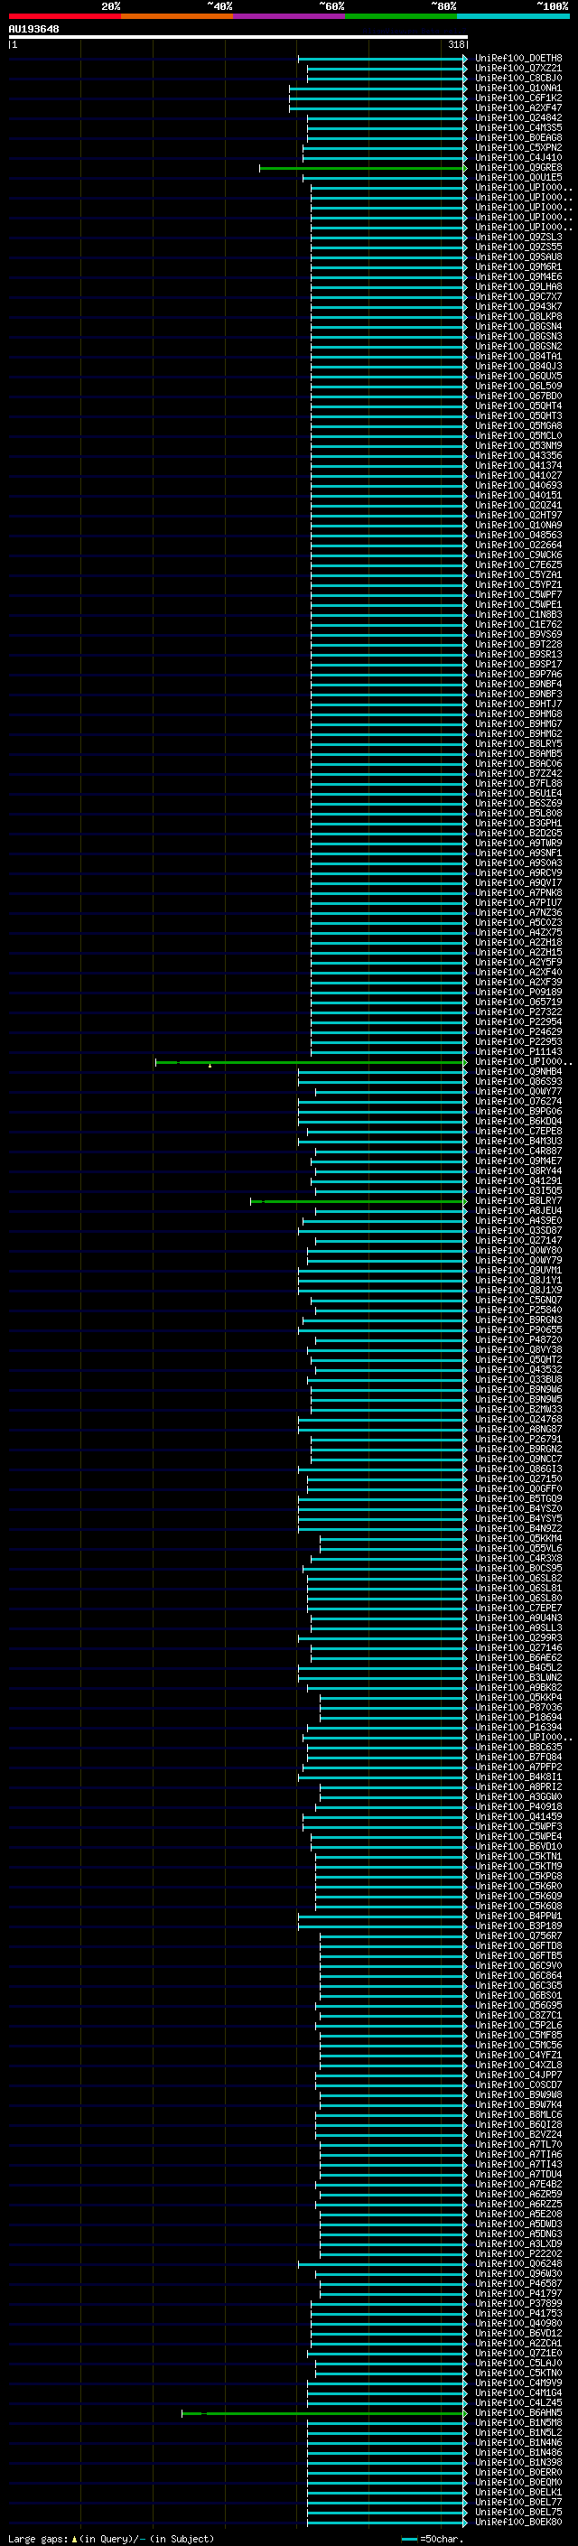
Task: Click the white query bar ending at 318
Action: coord(238,36)
